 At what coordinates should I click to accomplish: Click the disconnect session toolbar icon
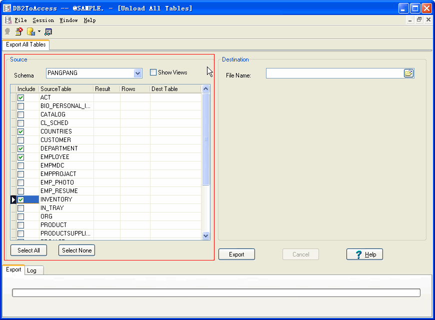point(19,31)
